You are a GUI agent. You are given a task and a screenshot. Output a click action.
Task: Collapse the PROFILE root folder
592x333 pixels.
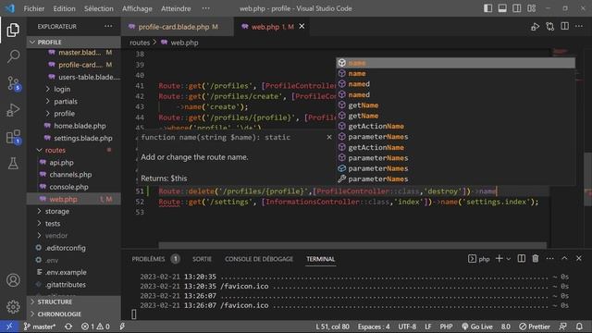(74, 42)
